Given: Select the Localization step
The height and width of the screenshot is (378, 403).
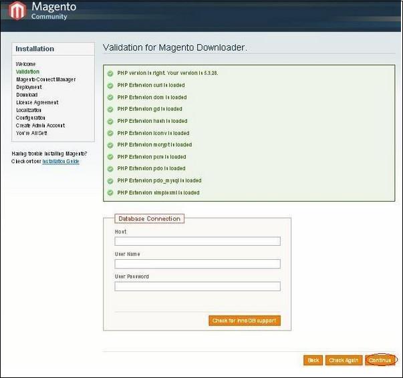Looking at the screenshot, I should [29, 110].
